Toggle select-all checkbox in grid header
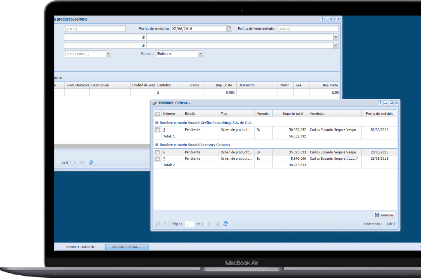Viewport: 421px width, 278px height. coord(157,114)
